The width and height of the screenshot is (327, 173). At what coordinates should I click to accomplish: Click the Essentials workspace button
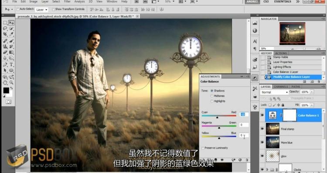(283, 1)
